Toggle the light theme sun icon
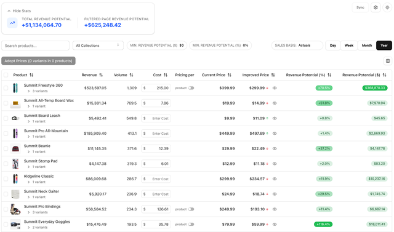The image size is (394, 232). click(387, 7)
